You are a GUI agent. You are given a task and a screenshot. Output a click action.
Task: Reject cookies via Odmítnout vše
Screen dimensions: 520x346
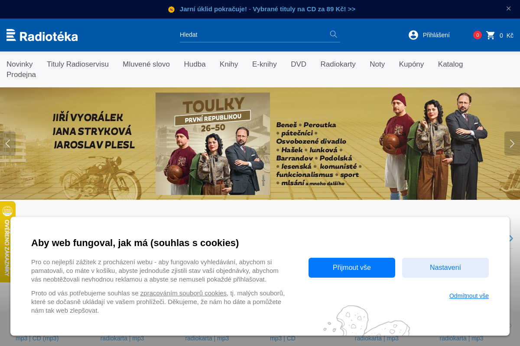tap(469, 296)
